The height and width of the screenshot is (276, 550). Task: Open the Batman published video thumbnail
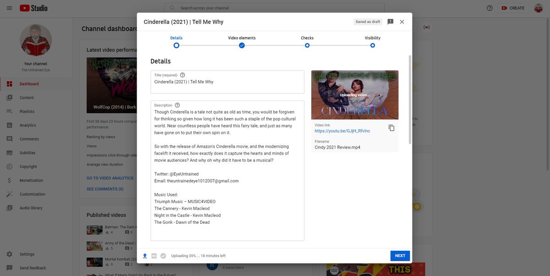pos(94,230)
